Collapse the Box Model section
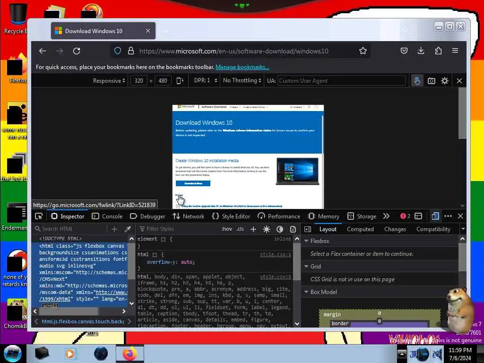Image resolution: width=484 pixels, height=363 pixels. 306,292
